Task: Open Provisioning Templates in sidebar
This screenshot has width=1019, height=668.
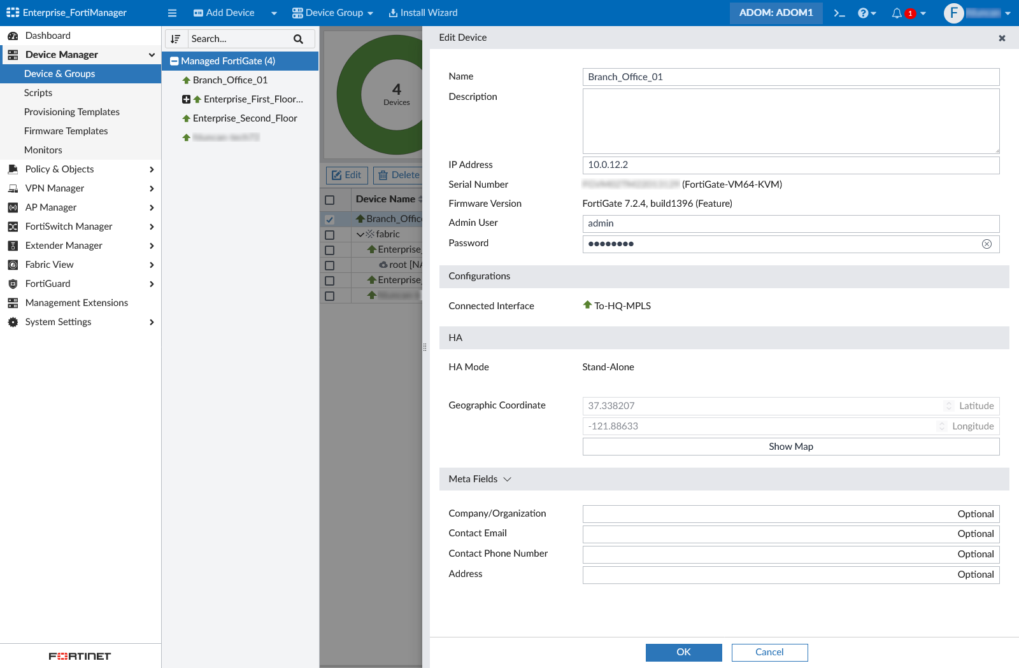Action: 72,112
